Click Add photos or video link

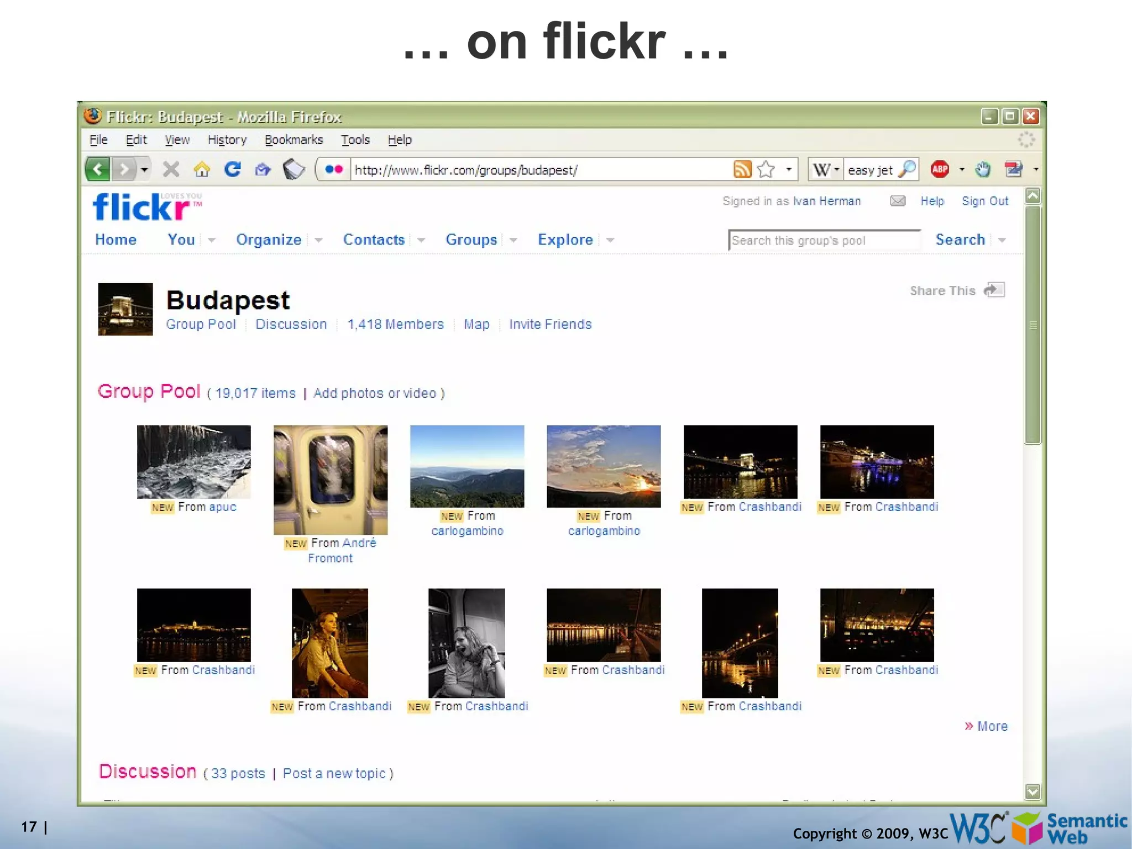375,393
